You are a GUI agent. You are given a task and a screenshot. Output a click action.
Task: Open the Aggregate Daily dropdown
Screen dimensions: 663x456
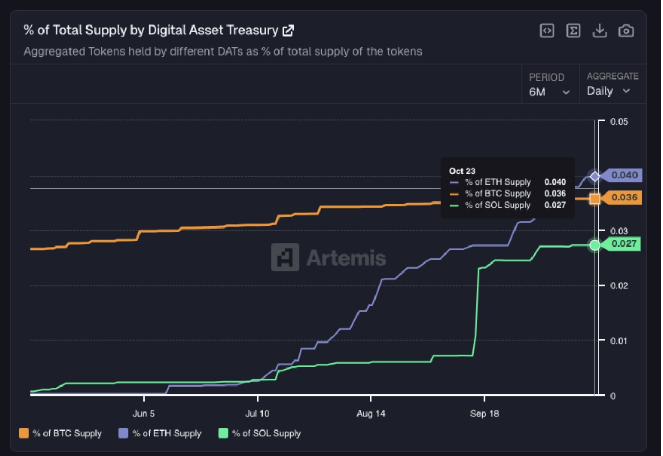608,91
